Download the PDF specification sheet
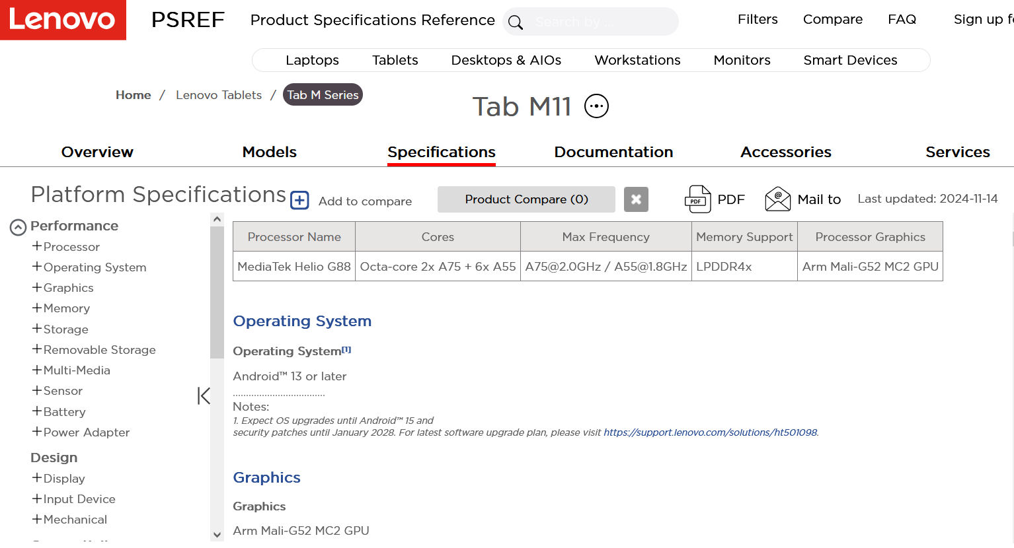The width and height of the screenshot is (1014, 548). coord(698,199)
